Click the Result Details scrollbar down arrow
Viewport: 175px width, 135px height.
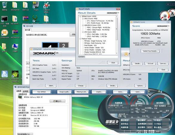(117, 53)
